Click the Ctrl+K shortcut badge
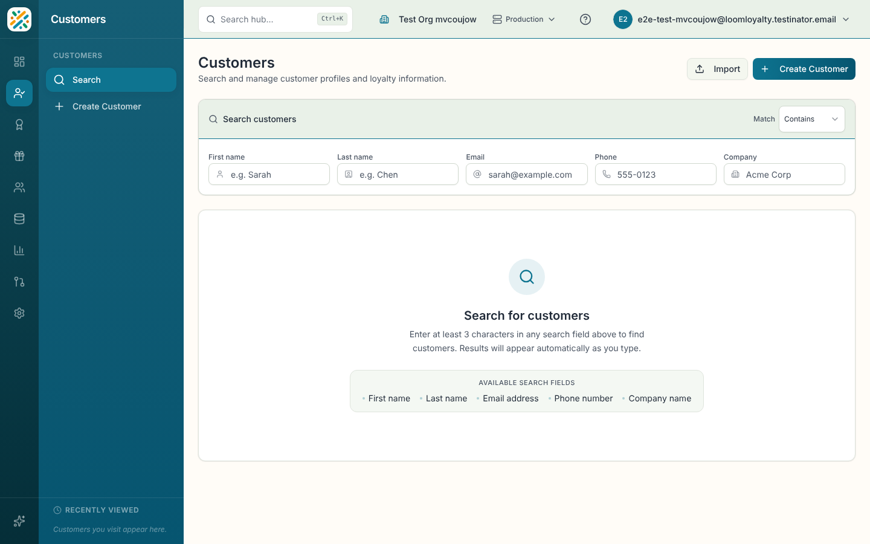 tap(332, 19)
